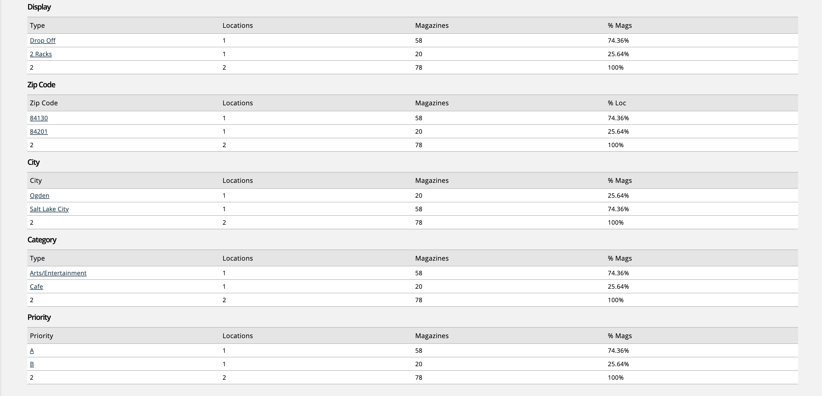The height and width of the screenshot is (396, 822).
Task: Sort by the Magazines column header
Action: (432, 26)
